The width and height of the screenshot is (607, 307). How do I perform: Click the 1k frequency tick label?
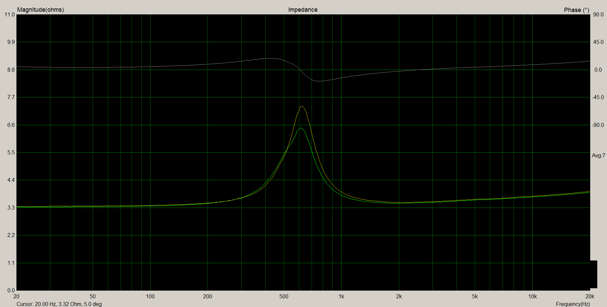(341, 296)
